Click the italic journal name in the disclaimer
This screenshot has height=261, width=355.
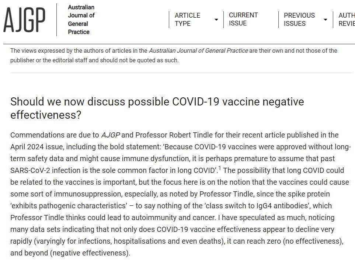(x=198, y=51)
